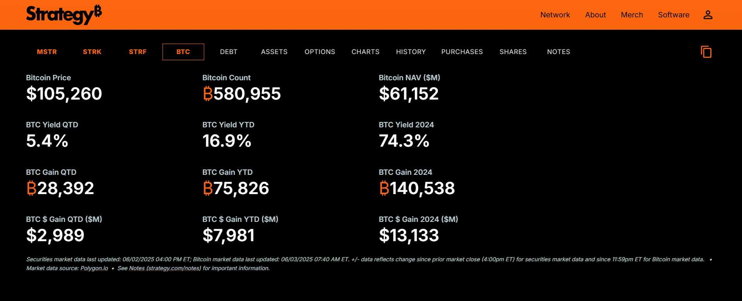This screenshot has width=742, height=301.
Task: Open the NOTES tab
Action: point(558,52)
